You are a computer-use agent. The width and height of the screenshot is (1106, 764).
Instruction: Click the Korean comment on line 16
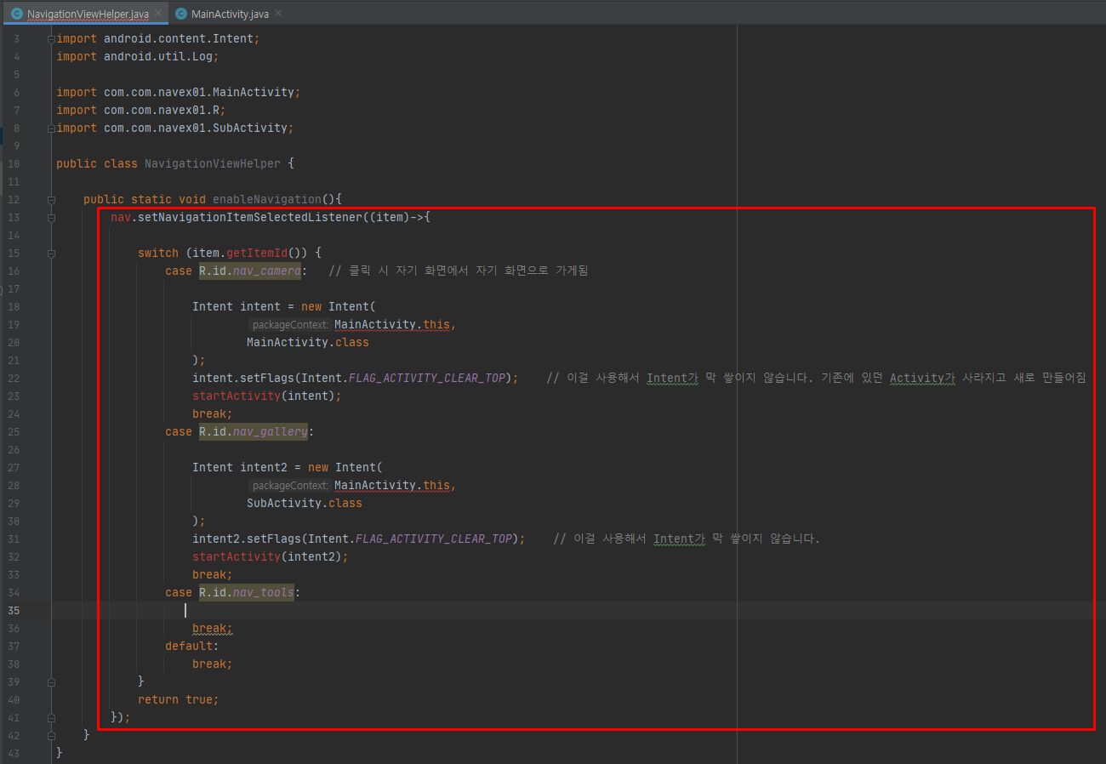point(459,271)
